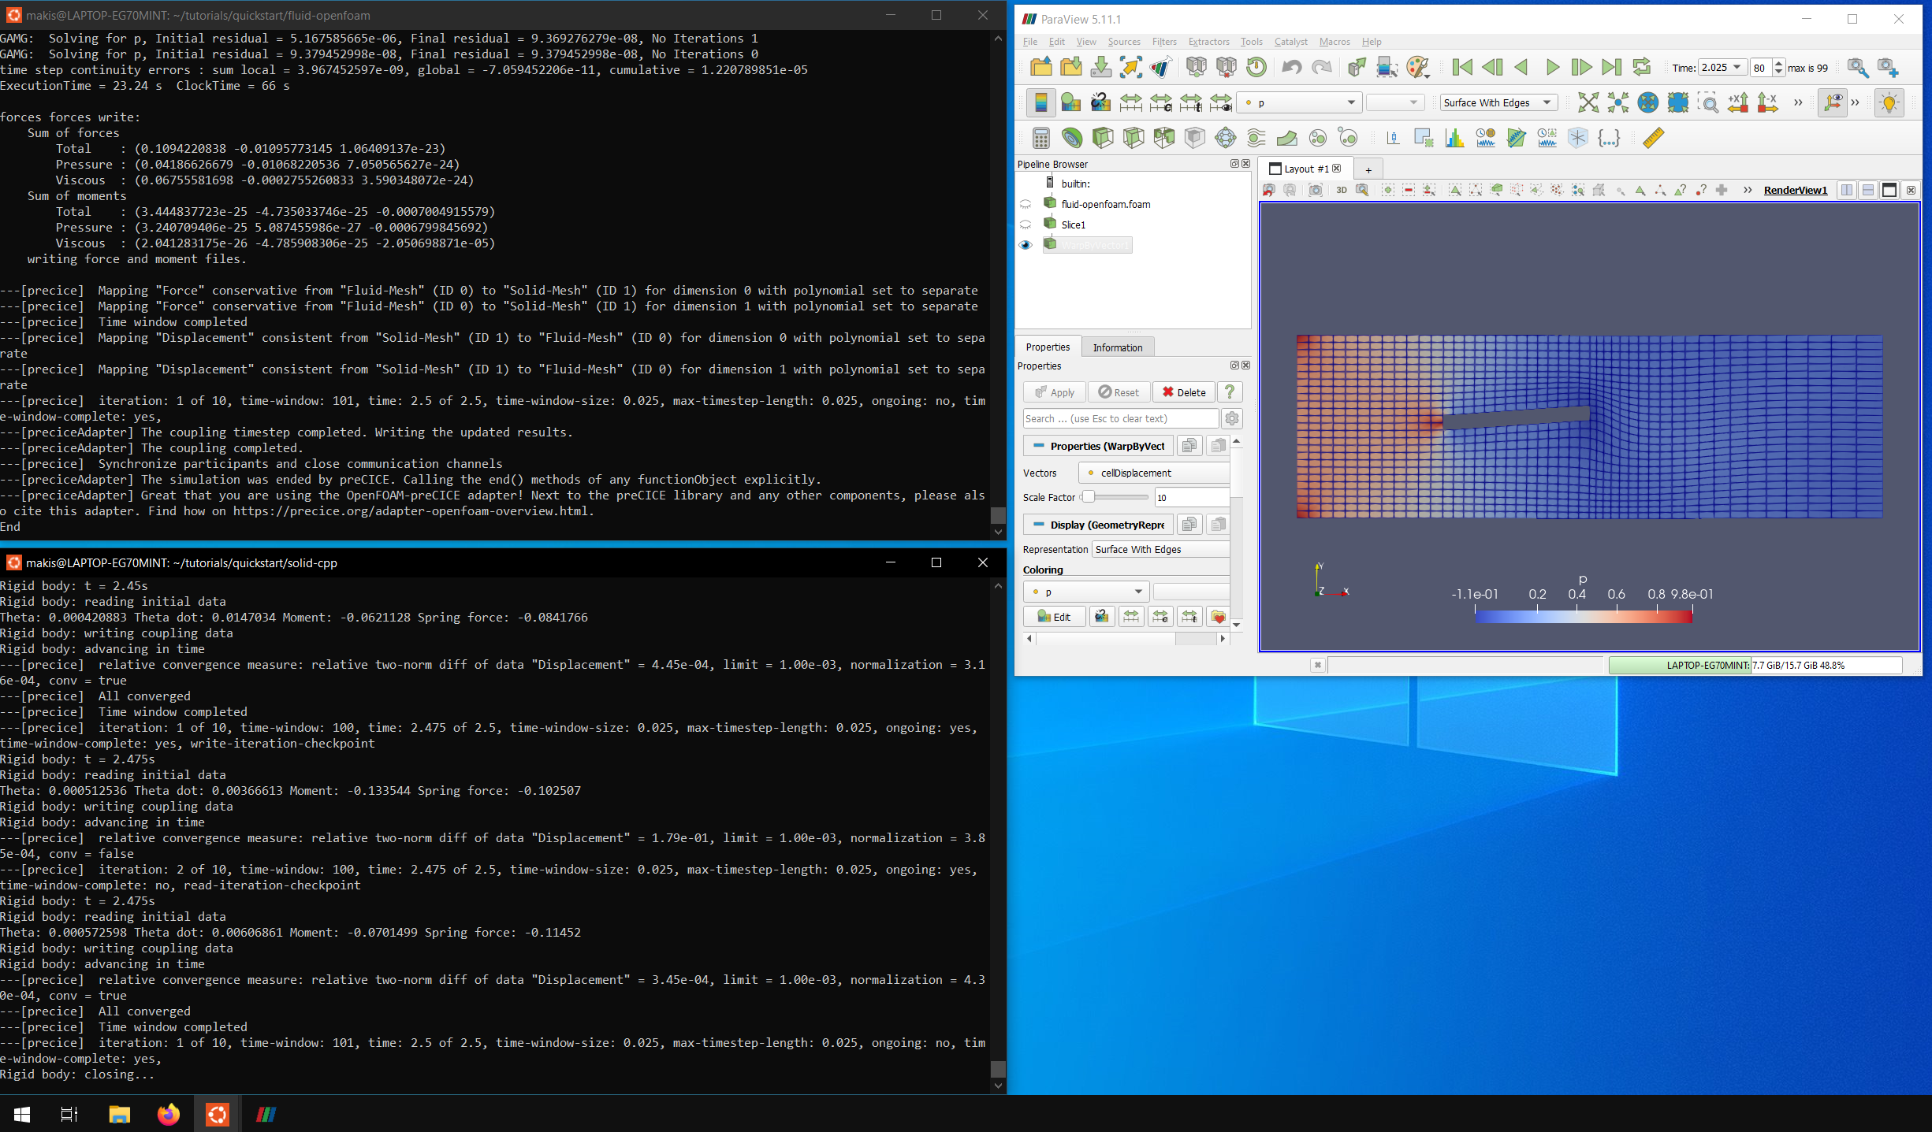Viewport: 1932px width, 1132px height.
Task: Select the Slice filter icon
Action: [x=1134, y=138]
